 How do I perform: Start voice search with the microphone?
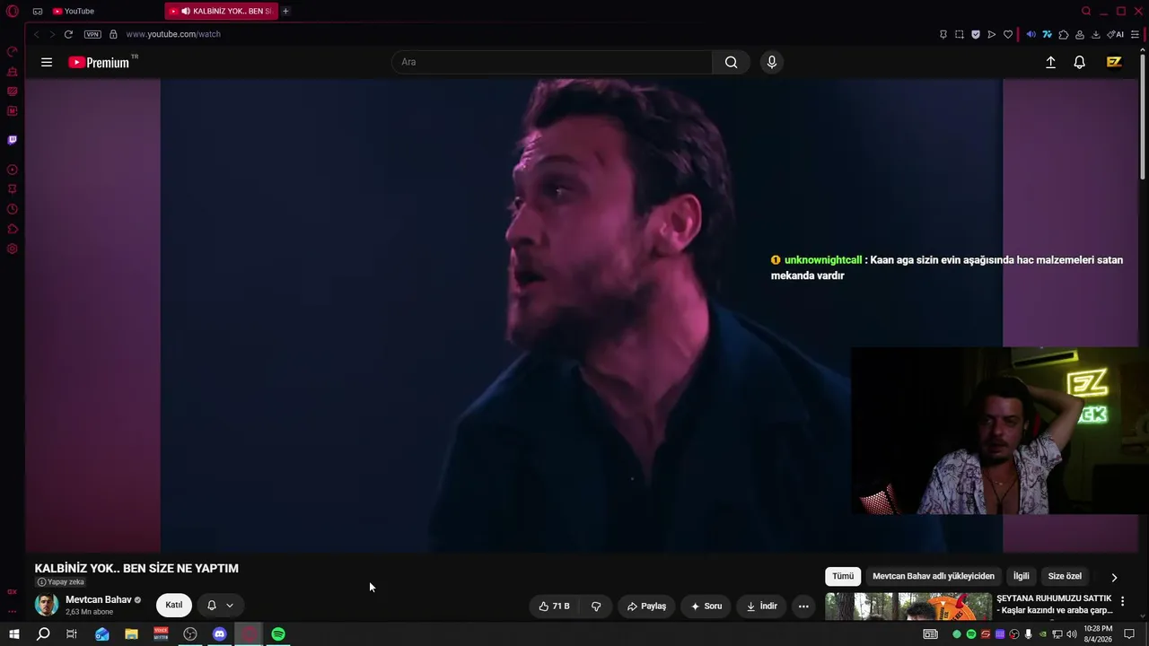(x=771, y=62)
